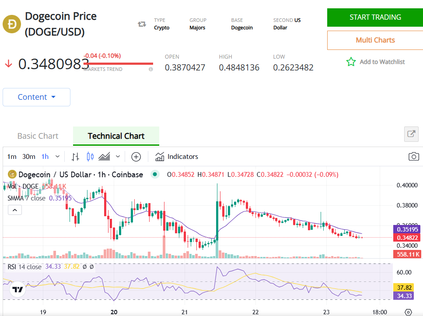
Task: Click the date label 21 on time axis
Action: [x=185, y=312]
